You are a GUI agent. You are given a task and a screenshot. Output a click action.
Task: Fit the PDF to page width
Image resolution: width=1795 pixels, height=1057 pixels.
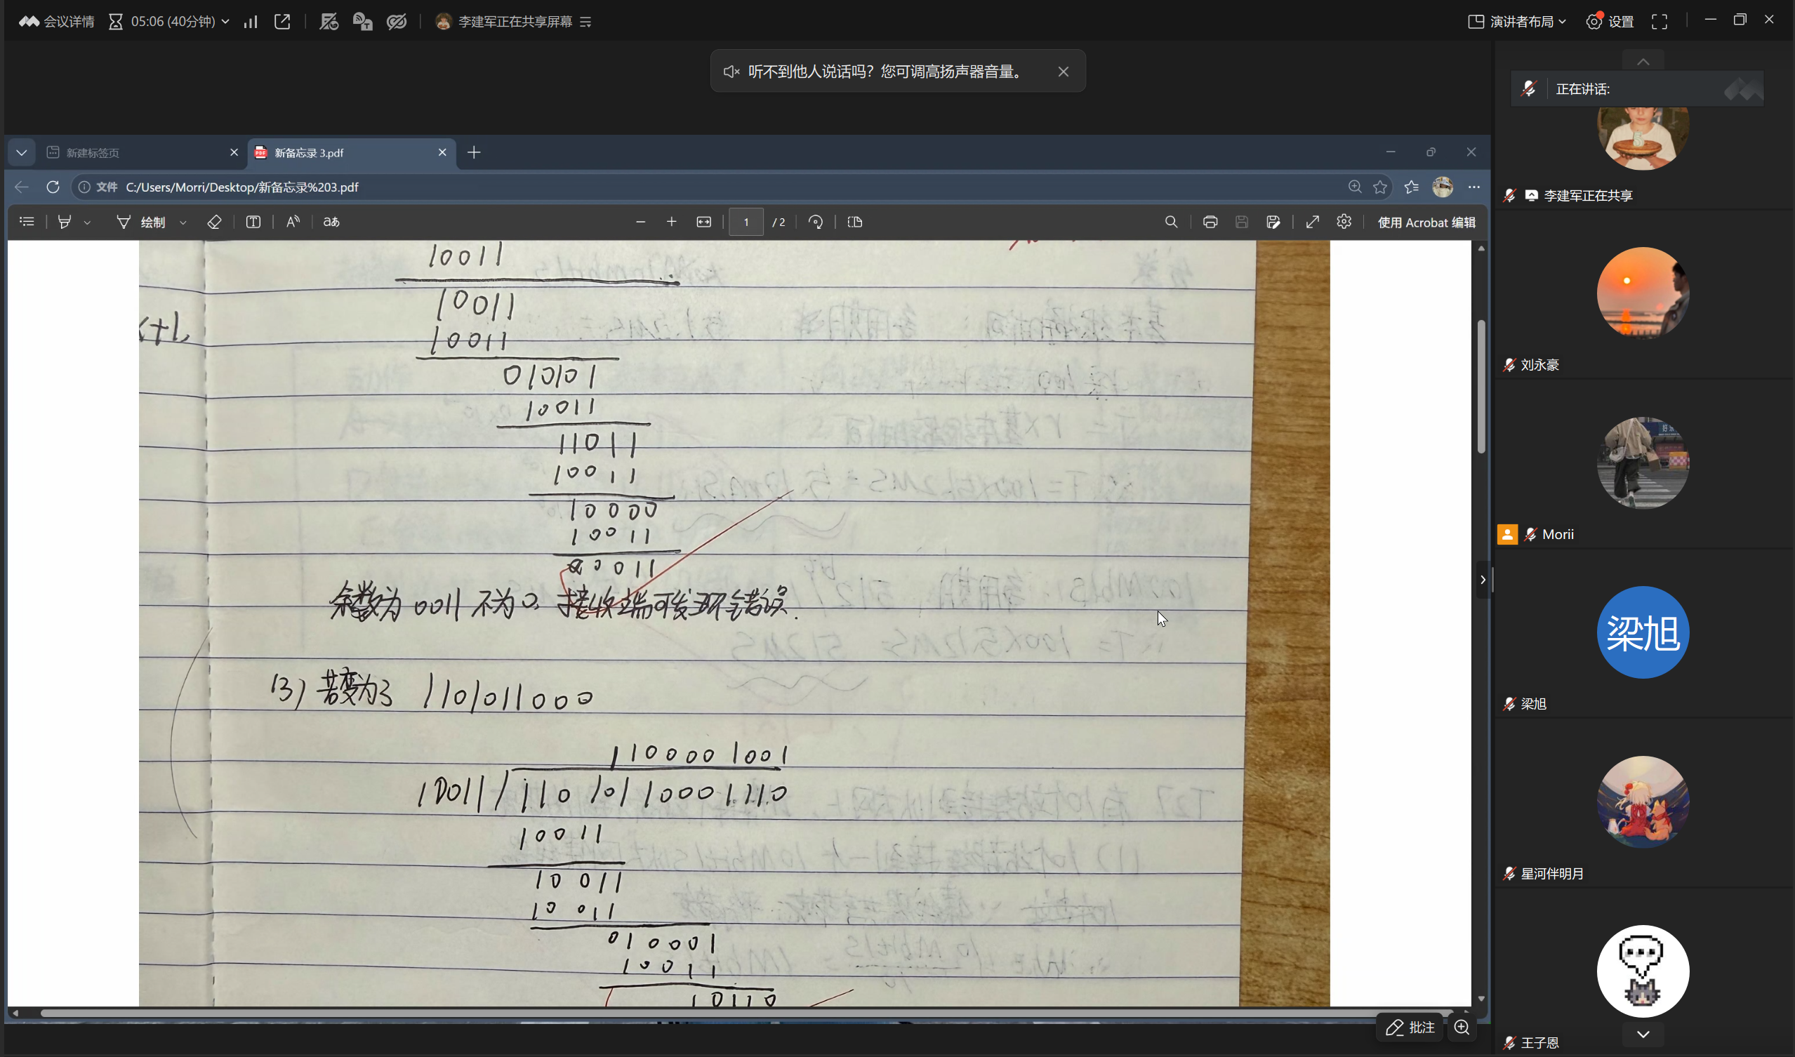704,222
